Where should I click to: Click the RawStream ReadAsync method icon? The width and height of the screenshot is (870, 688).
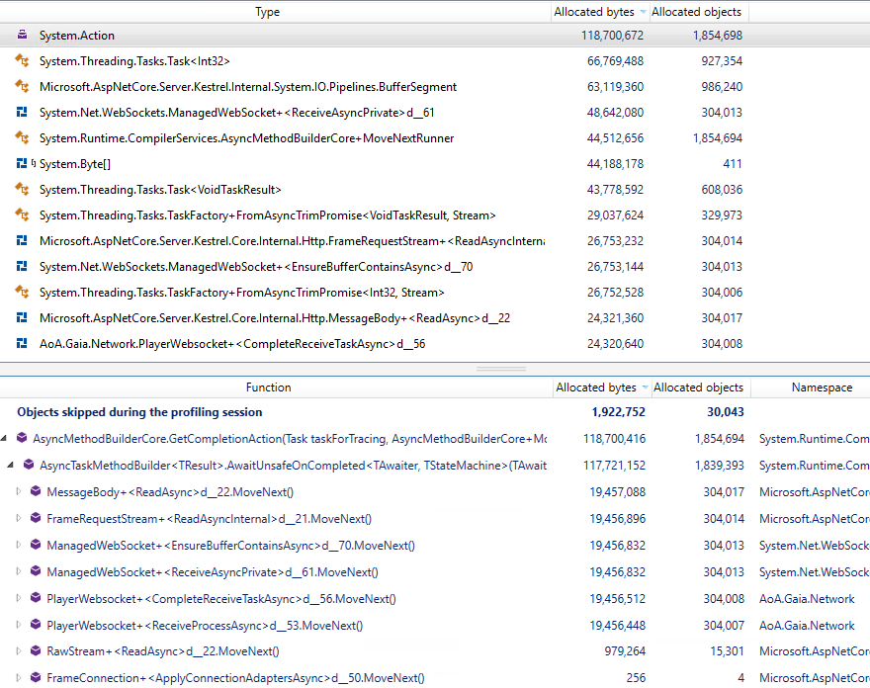36,651
